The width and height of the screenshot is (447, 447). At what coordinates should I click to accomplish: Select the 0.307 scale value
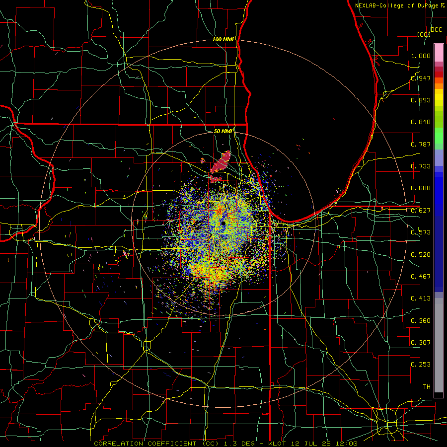coord(421,342)
